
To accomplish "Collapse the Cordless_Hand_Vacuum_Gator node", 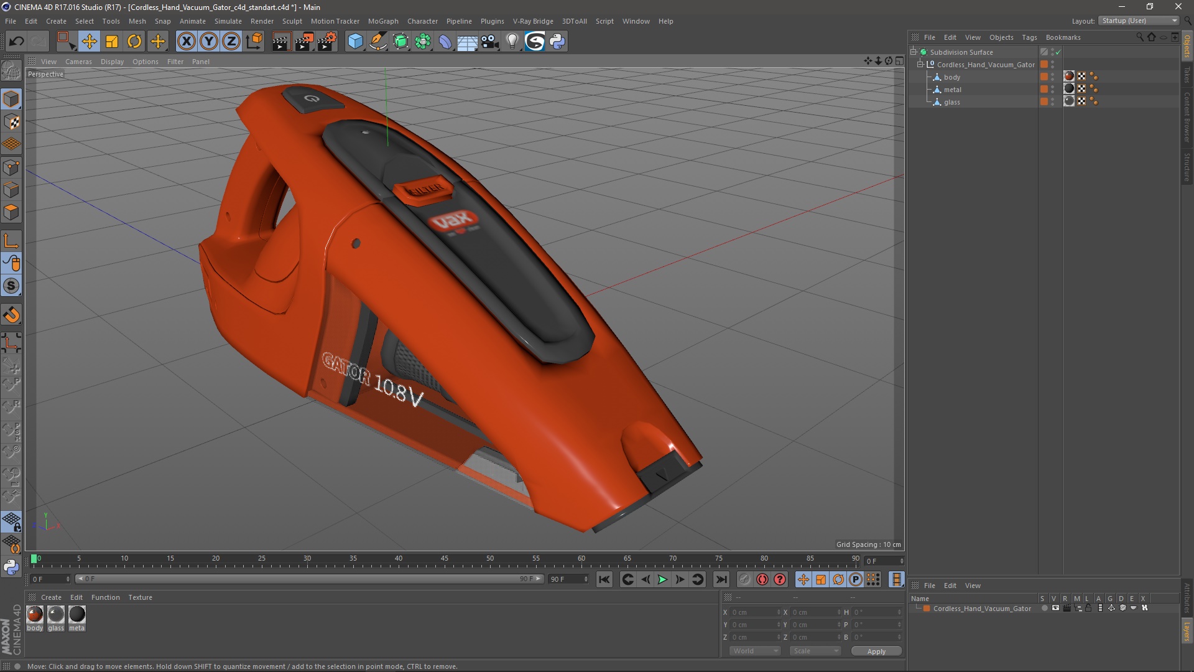I will click(920, 64).
